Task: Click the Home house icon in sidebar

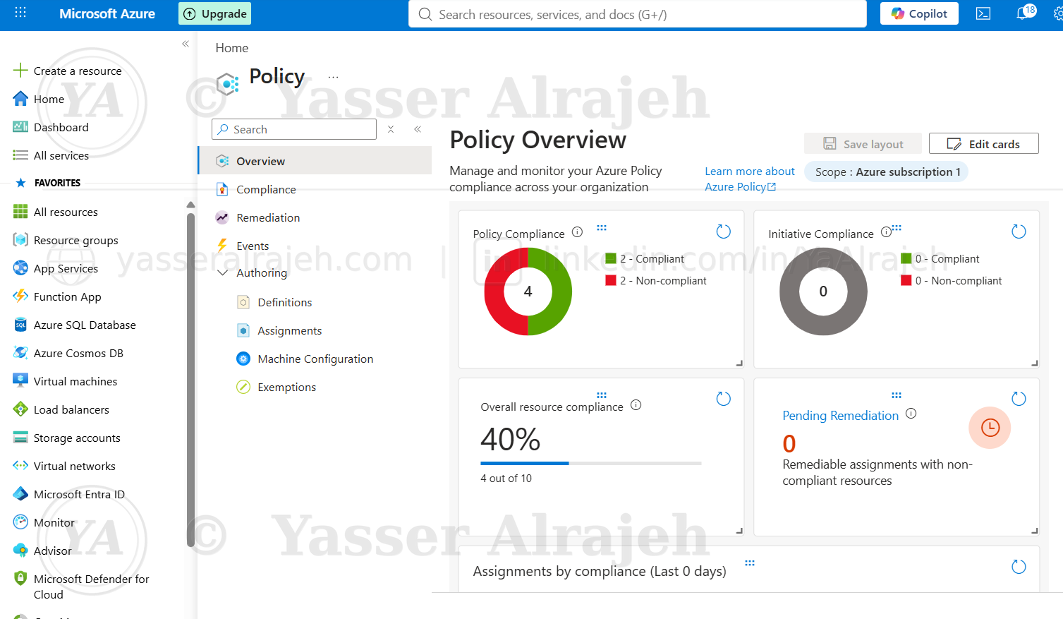Action: 20,99
